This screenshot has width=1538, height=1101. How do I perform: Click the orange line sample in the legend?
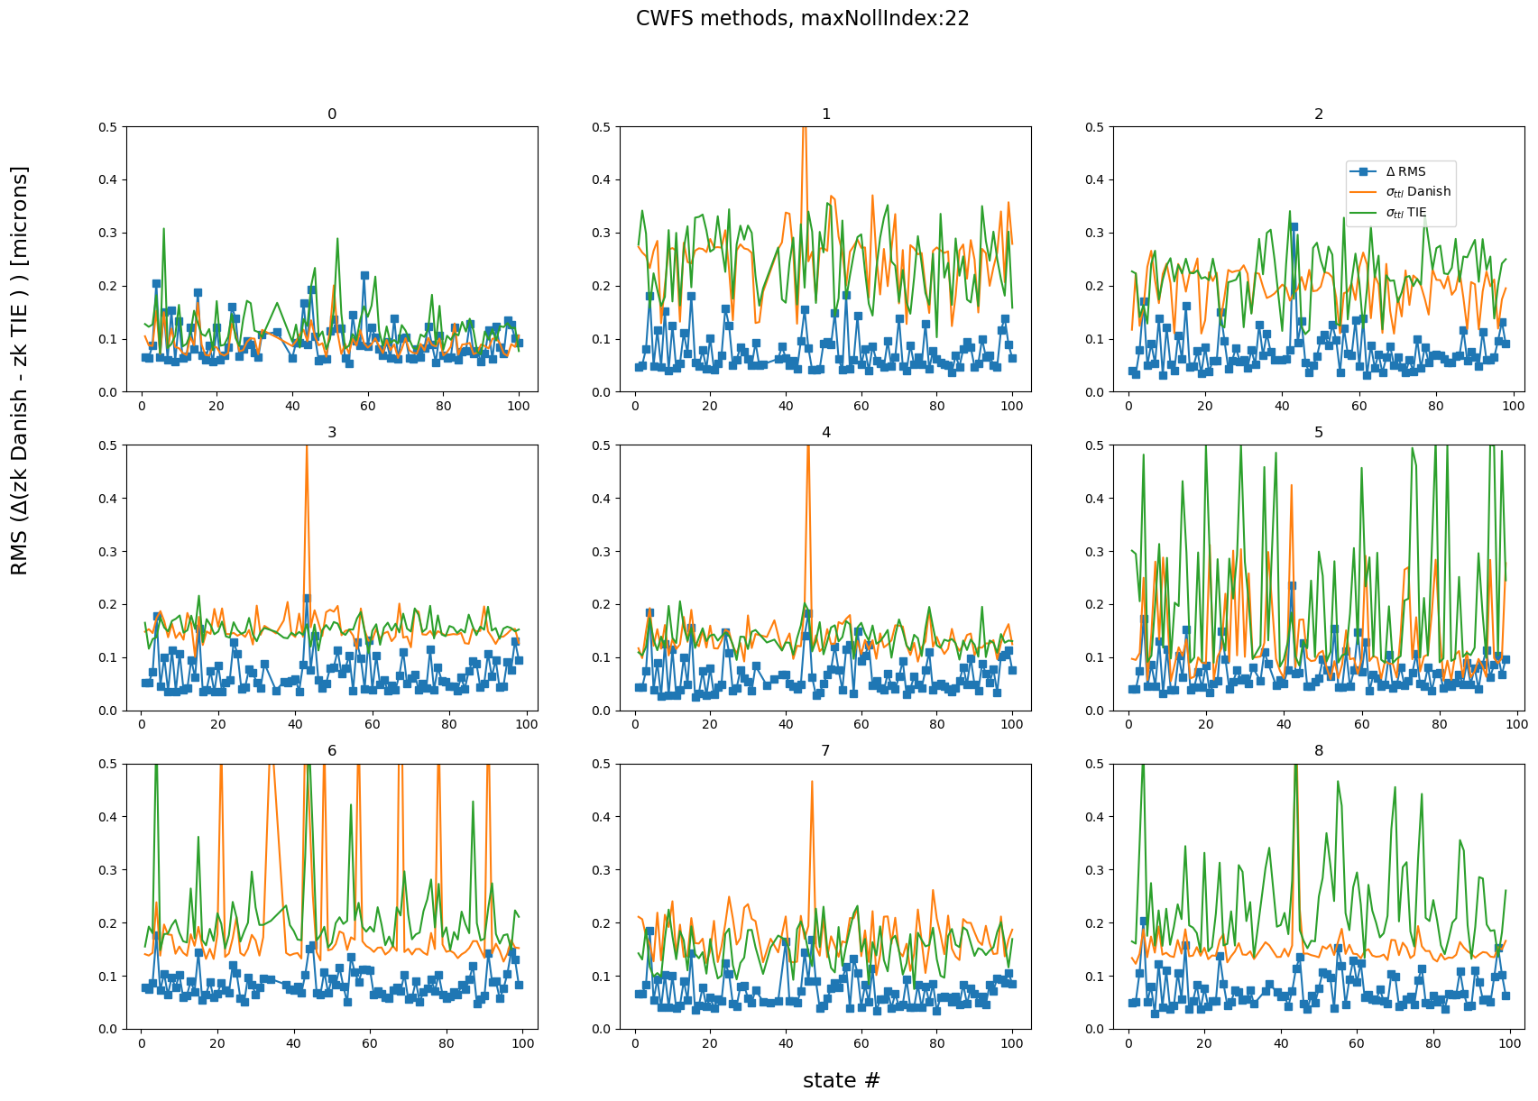[x=1365, y=192]
